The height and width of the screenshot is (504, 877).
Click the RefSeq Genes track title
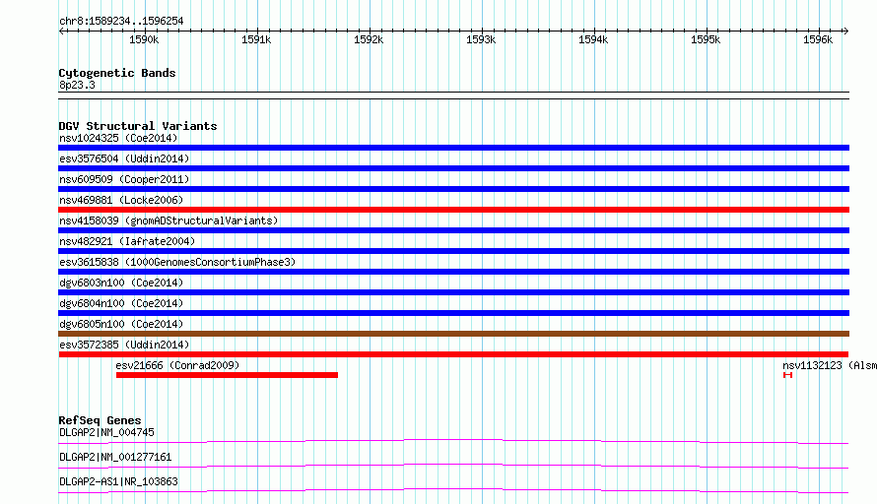(x=100, y=420)
